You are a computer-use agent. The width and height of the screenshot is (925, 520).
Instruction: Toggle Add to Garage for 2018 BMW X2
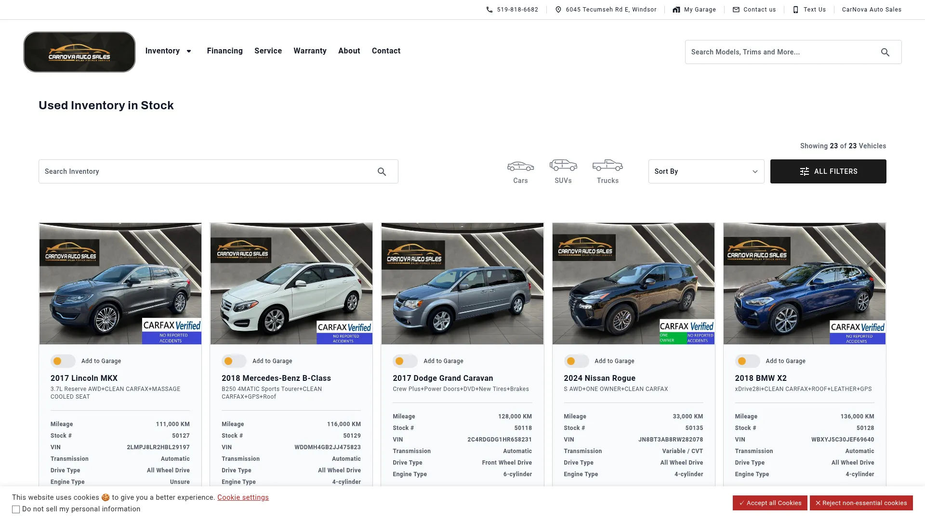(747, 361)
